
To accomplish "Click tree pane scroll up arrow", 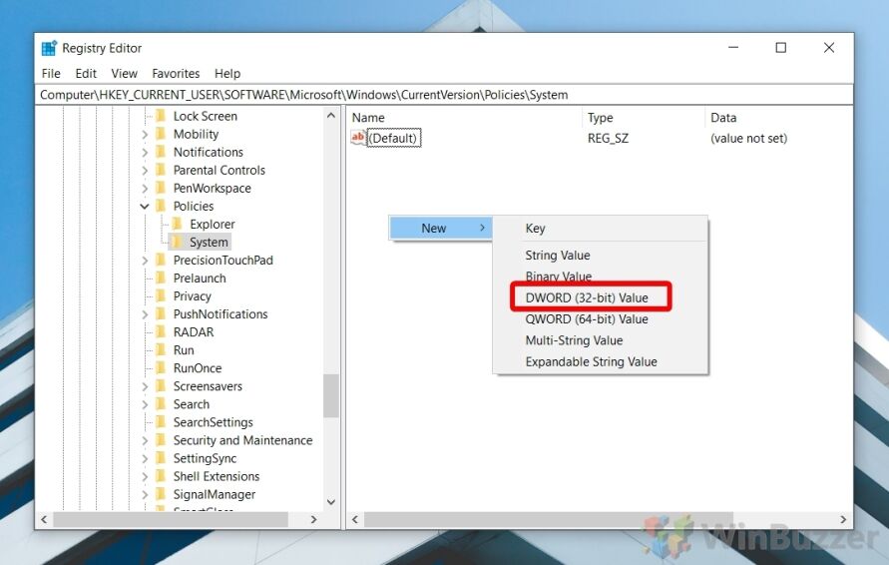I will 331,116.
